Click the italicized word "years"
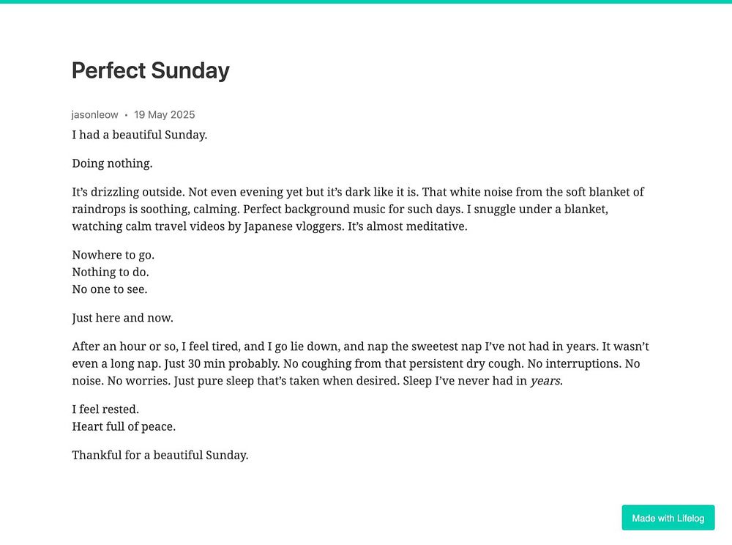 pyautogui.click(x=545, y=381)
